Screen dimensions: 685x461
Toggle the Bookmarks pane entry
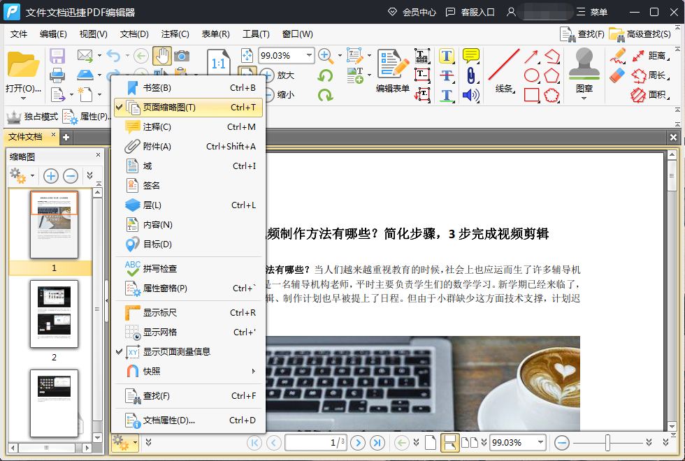point(188,88)
